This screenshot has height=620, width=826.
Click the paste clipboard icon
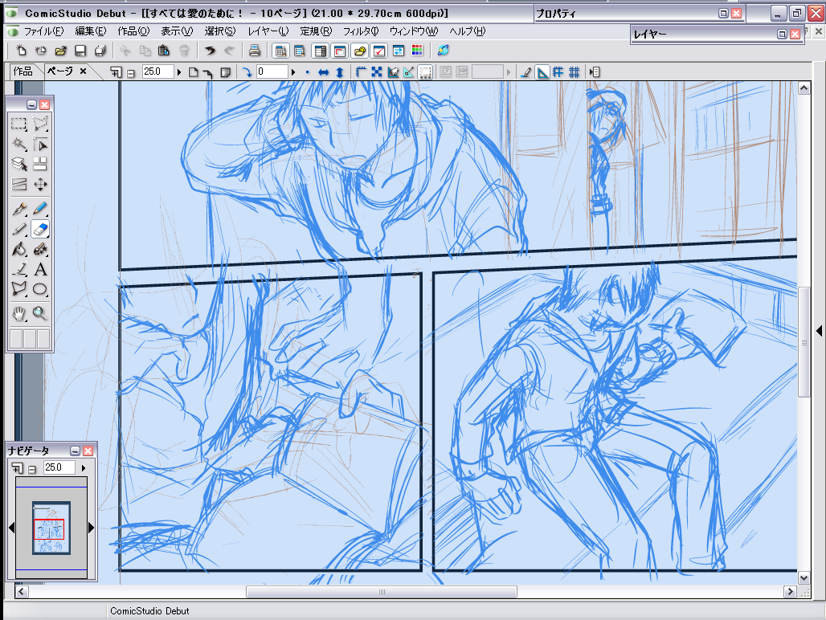[x=164, y=51]
